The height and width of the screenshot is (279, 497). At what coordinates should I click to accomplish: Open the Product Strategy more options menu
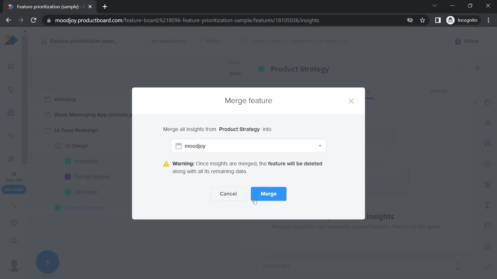point(457,69)
